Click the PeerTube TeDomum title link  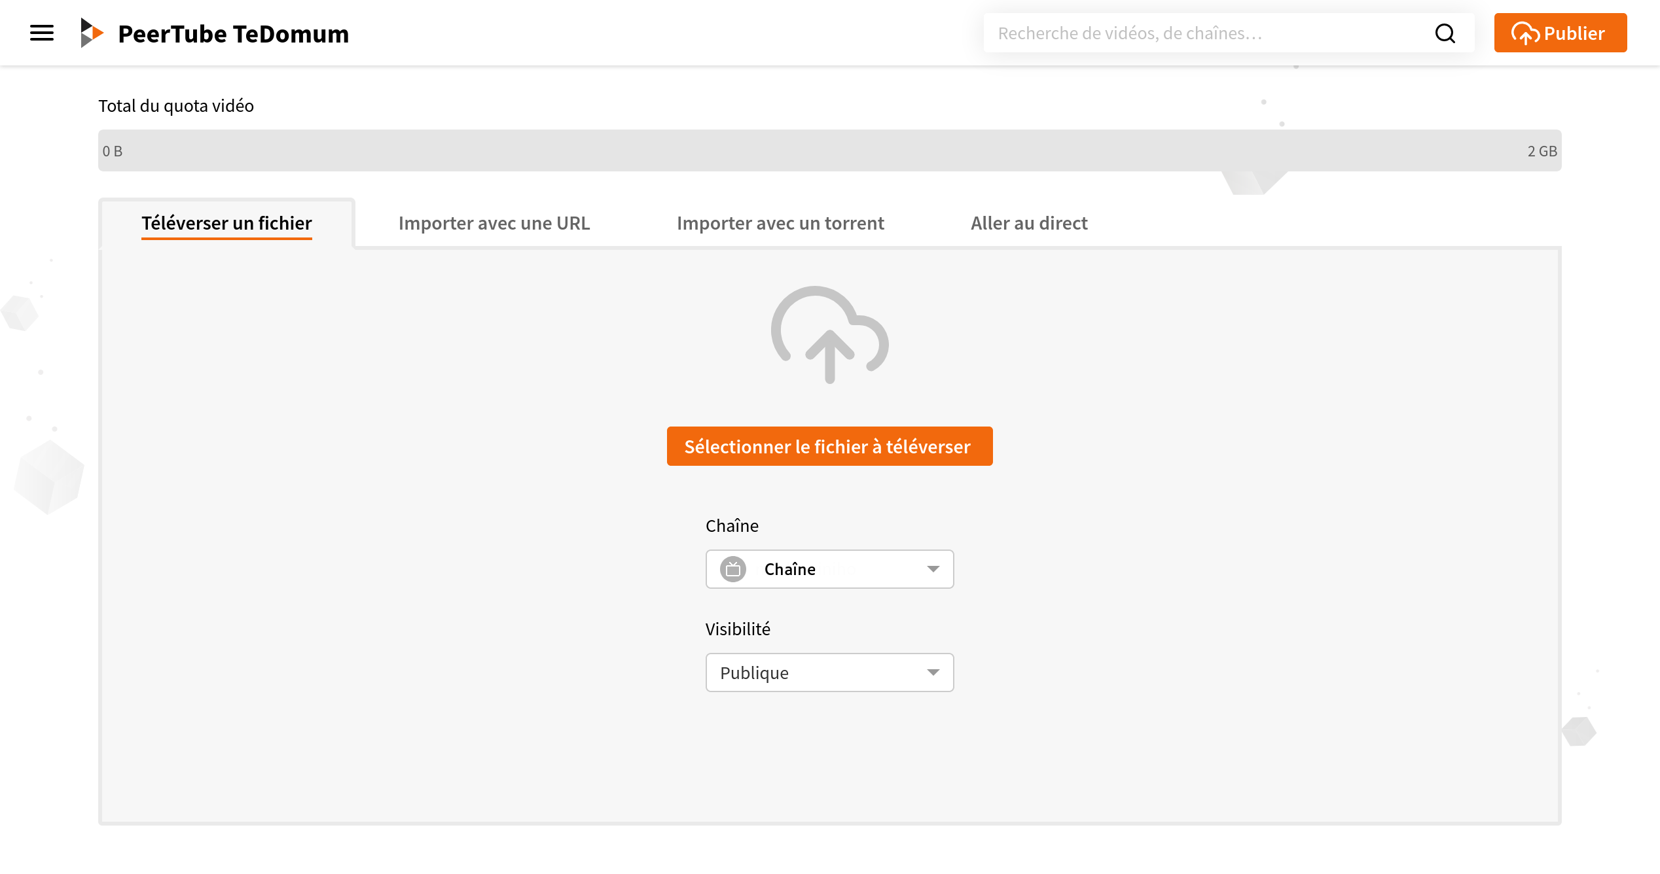pos(233,34)
